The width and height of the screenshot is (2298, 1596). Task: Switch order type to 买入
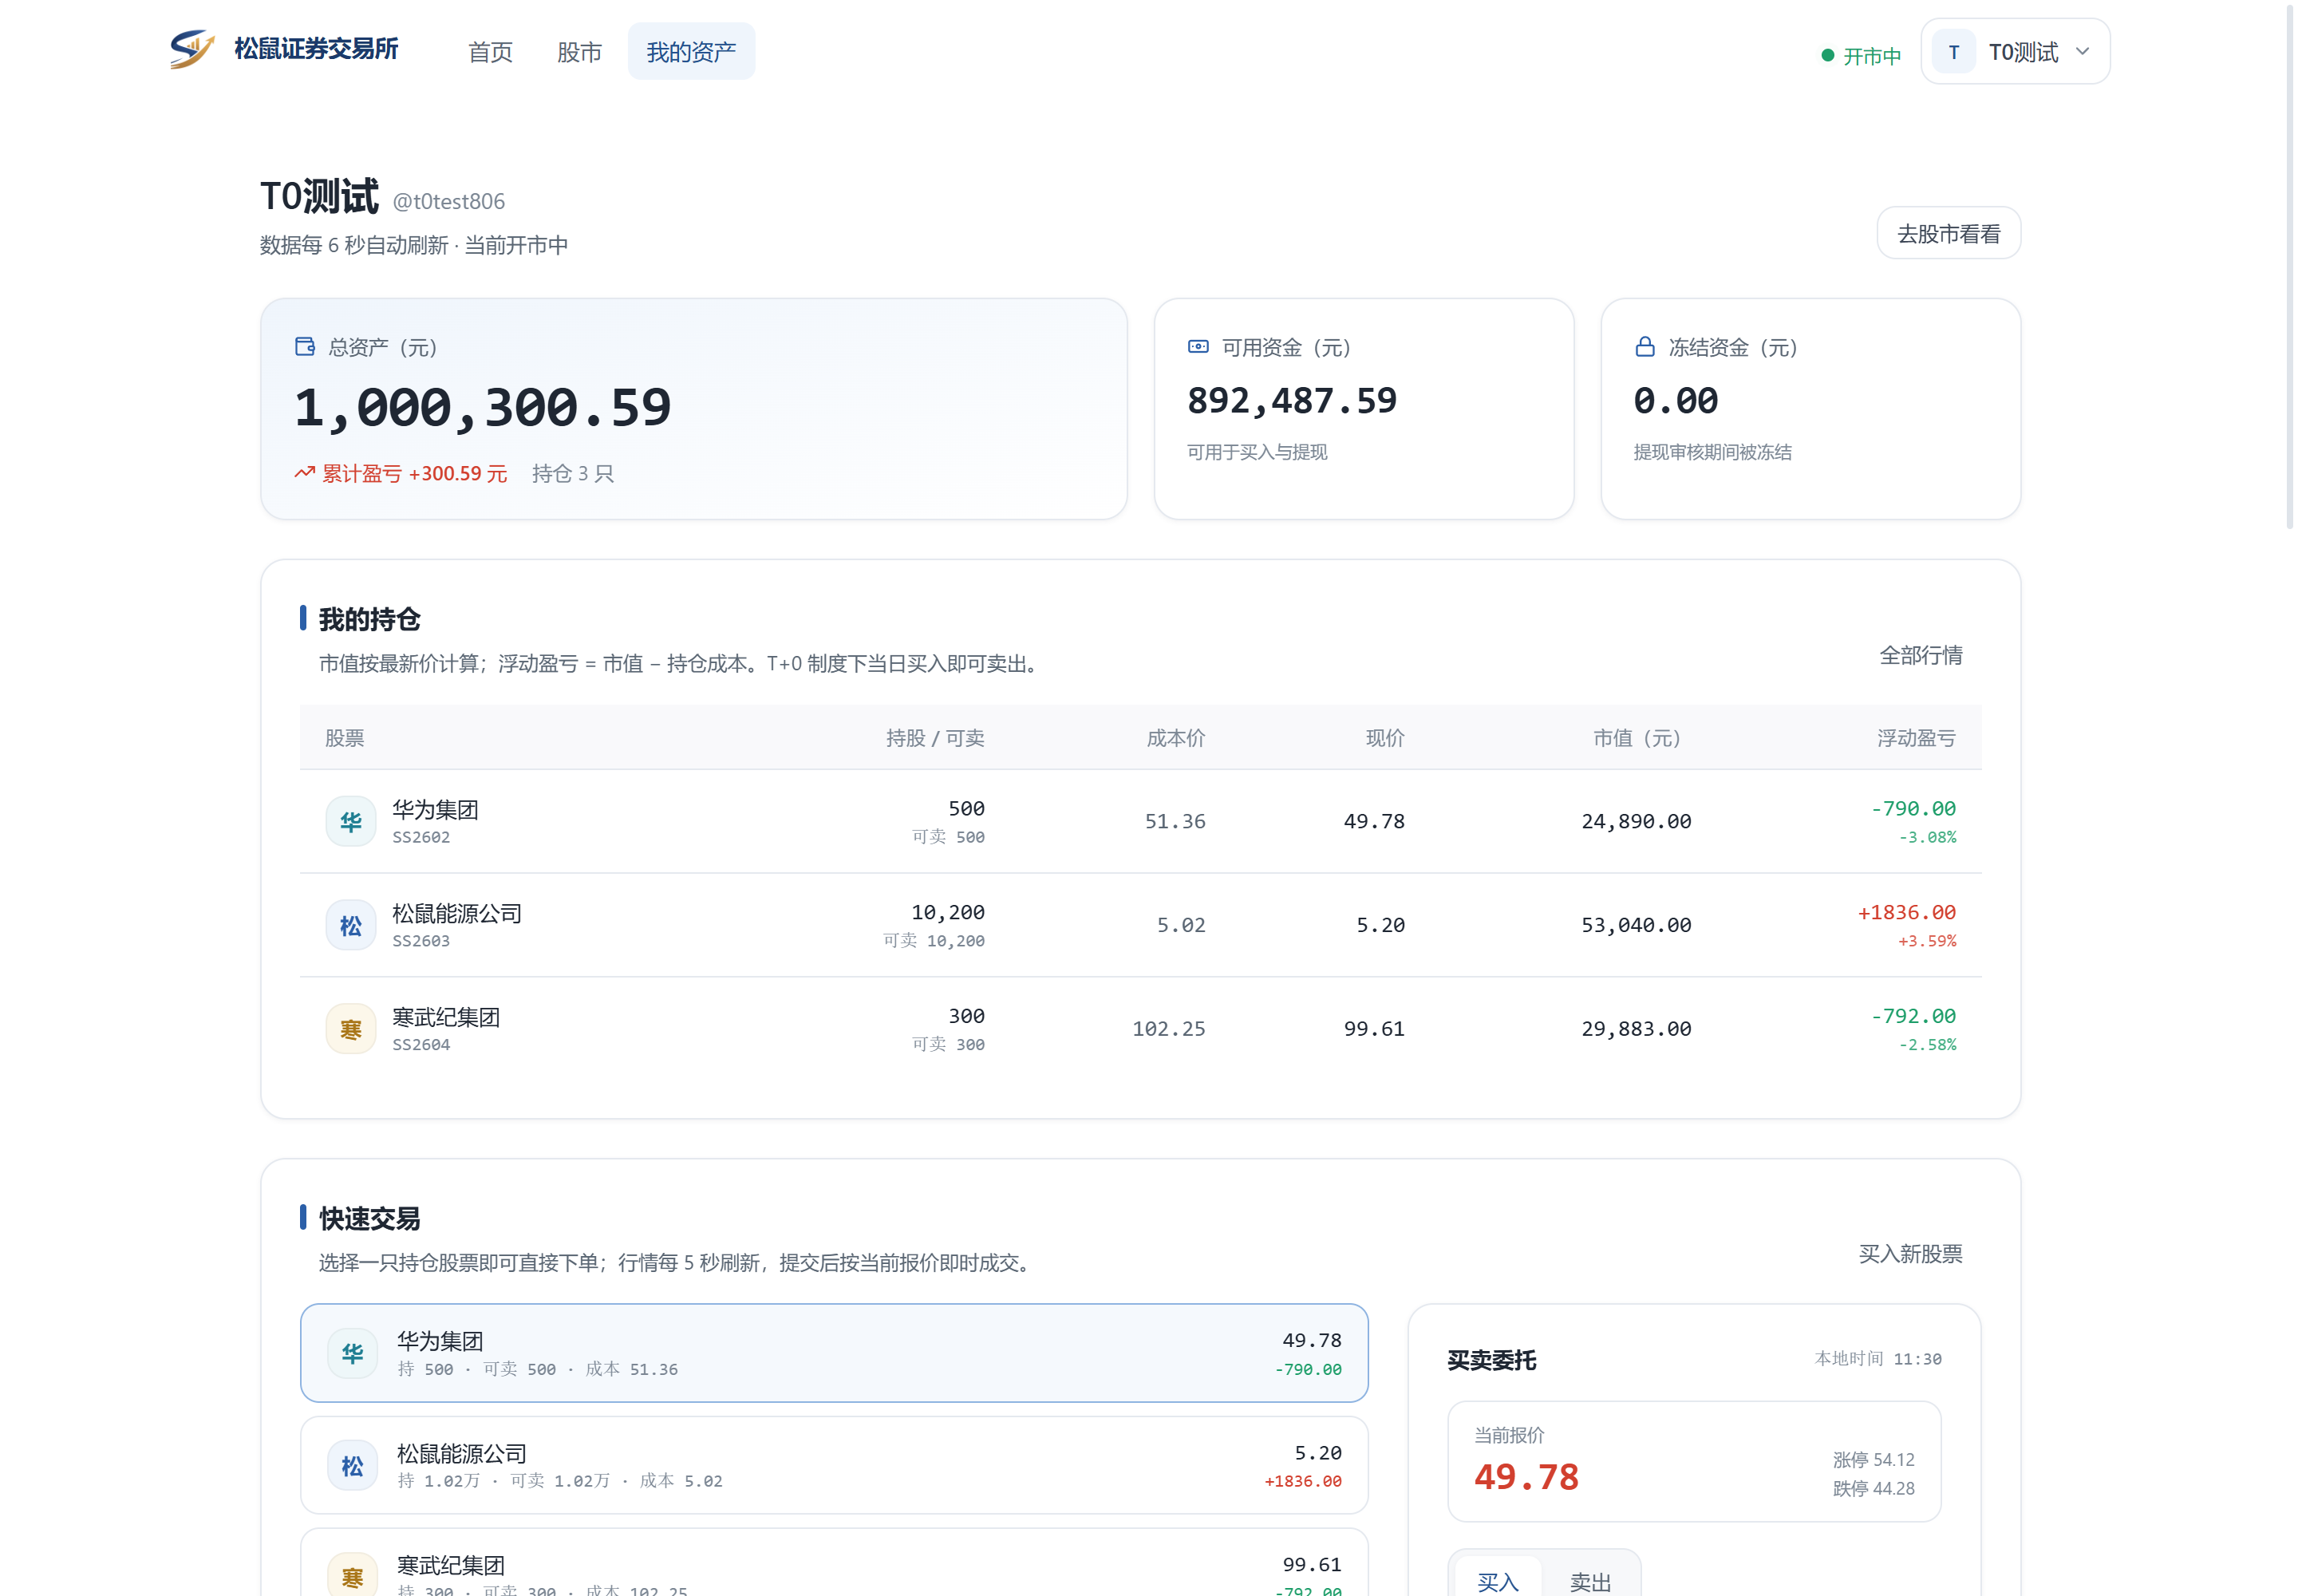[x=1498, y=1579]
